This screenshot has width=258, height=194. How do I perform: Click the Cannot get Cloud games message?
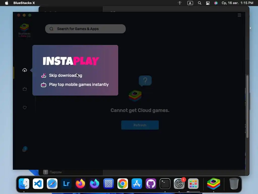(140, 110)
